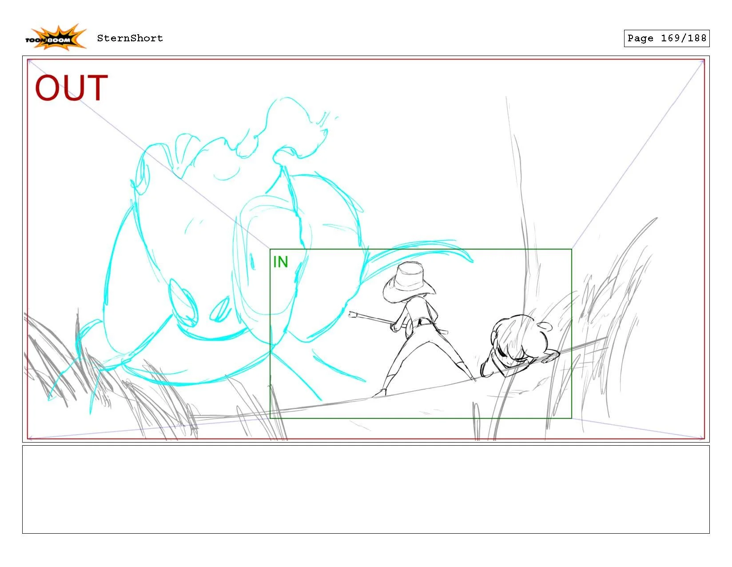Expand the empty caption box below the panel

(366, 491)
